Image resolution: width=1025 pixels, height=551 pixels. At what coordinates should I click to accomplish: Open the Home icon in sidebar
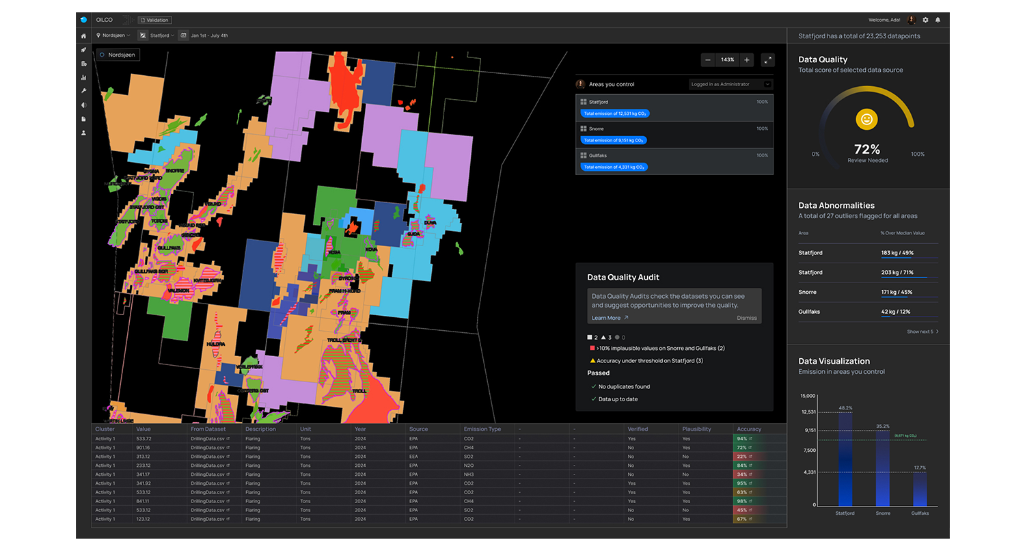(83, 36)
